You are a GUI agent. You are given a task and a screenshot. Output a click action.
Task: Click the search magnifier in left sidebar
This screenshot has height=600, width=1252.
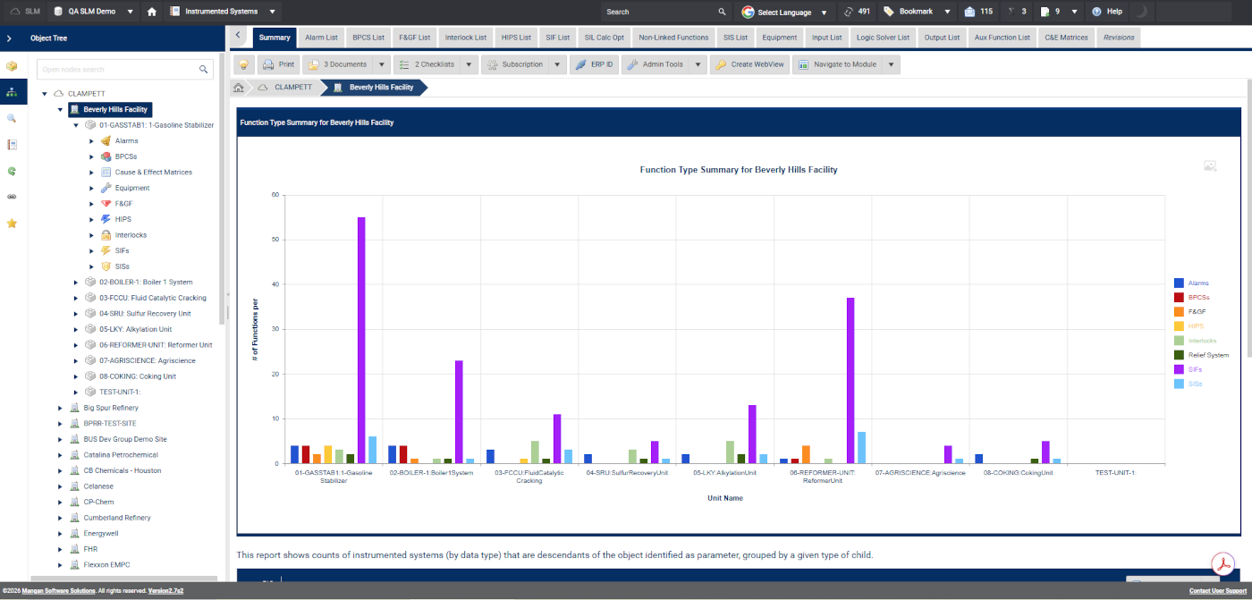pos(12,118)
